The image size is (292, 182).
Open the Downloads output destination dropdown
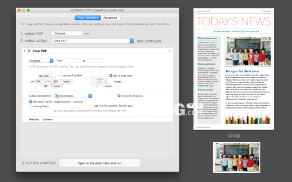(x=73, y=96)
